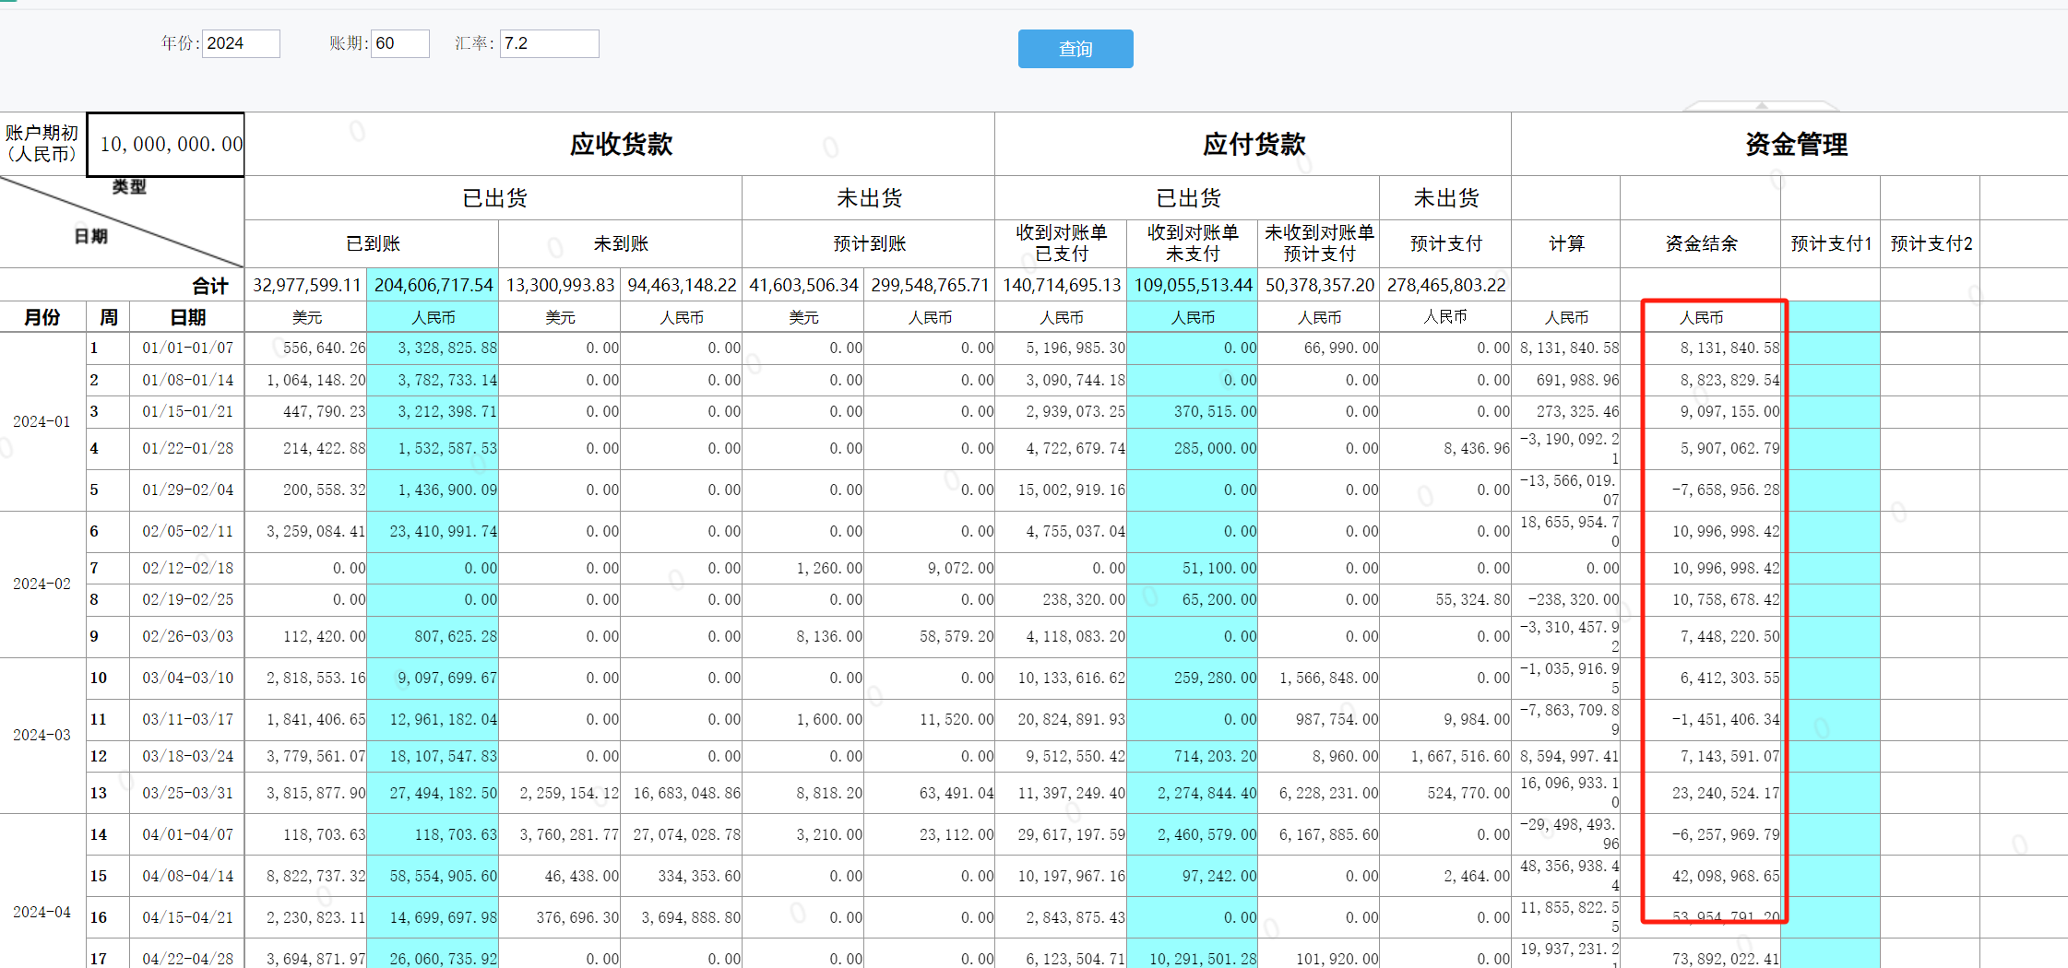Click total 278,465,803.22 cell
Viewport: 2068px width, 968px height.
[x=1445, y=286]
